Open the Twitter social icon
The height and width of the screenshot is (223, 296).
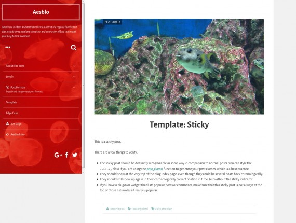pyautogui.click(x=75, y=155)
